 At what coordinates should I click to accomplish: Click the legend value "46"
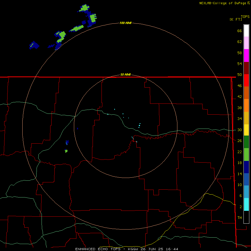(x=240, y=86)
